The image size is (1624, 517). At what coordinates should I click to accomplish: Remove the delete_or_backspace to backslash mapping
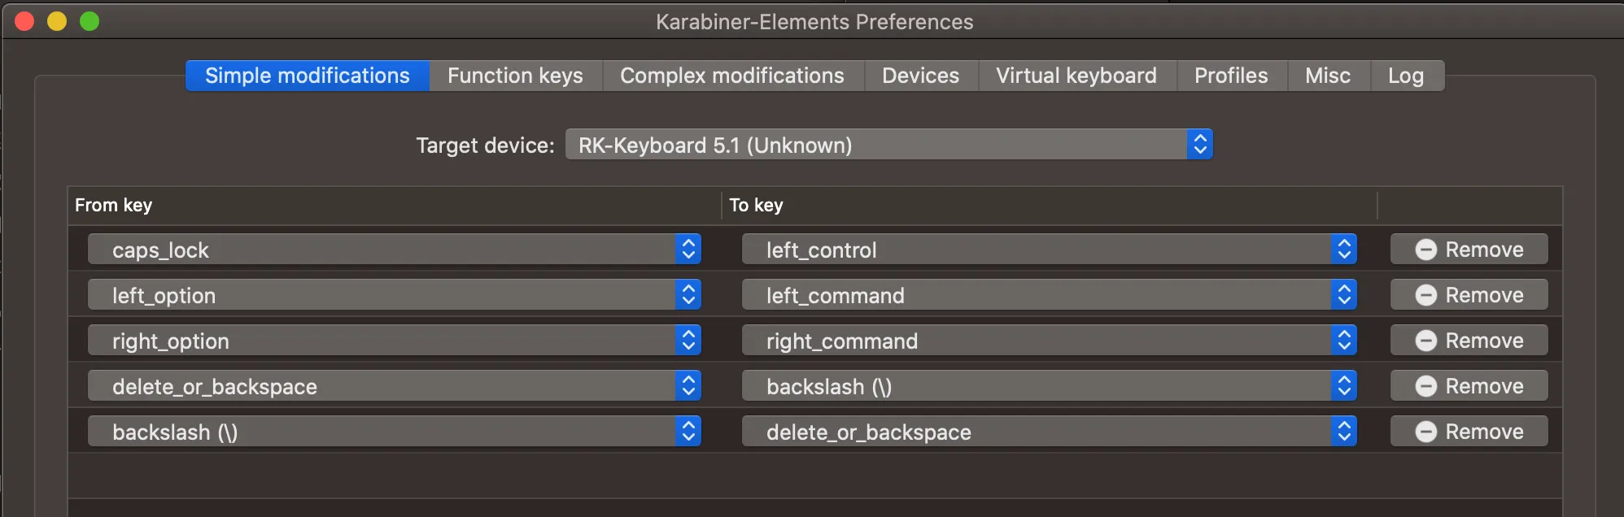tap(1469, 386)
